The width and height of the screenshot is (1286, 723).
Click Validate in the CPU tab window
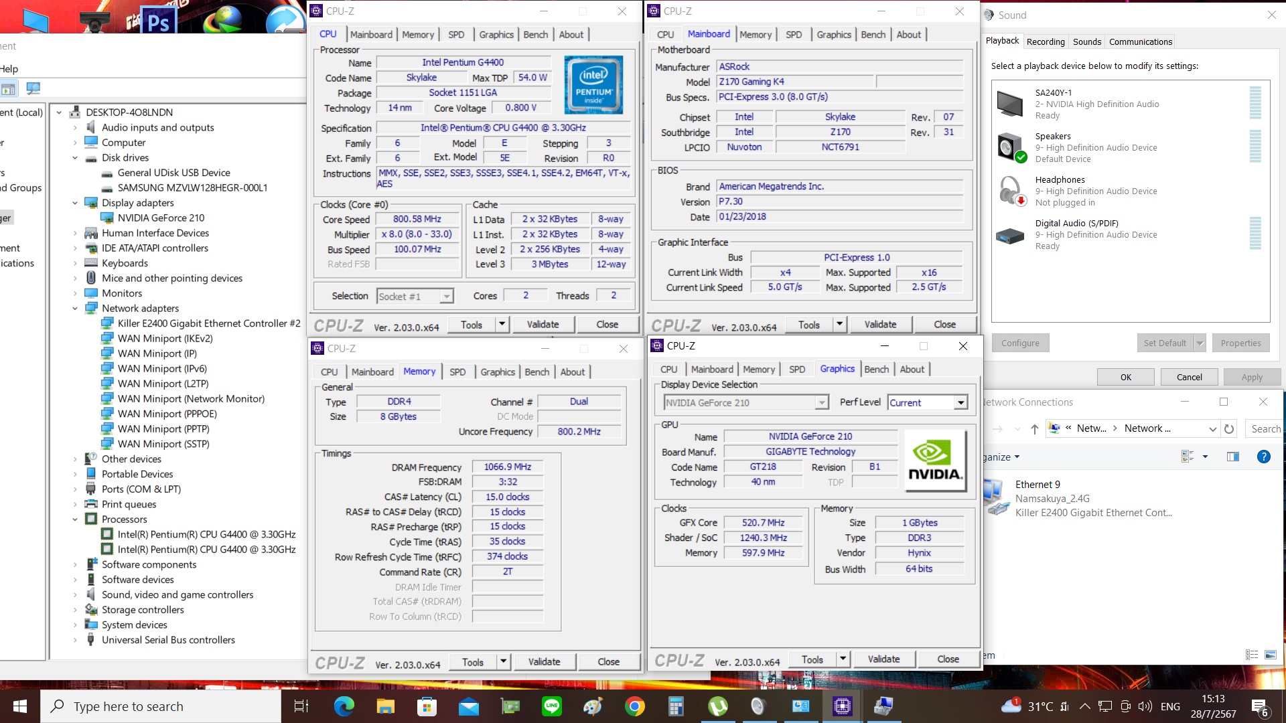tap(543, 325)
